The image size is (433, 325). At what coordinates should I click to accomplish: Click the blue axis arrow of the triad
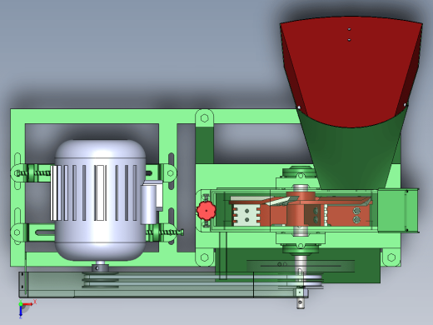tap(21, 312)
